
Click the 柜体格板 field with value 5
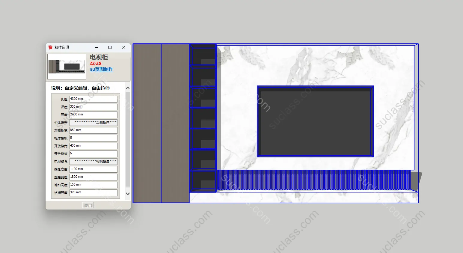[93, 138]
